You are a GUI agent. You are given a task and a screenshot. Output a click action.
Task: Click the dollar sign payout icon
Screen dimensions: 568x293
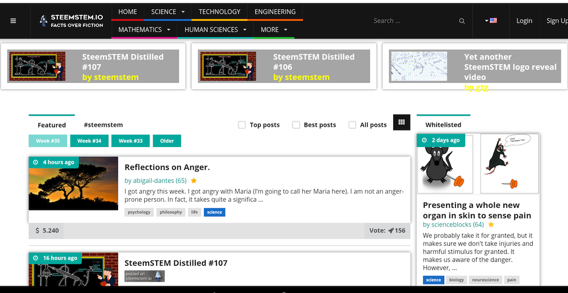[x=37, y=231]
